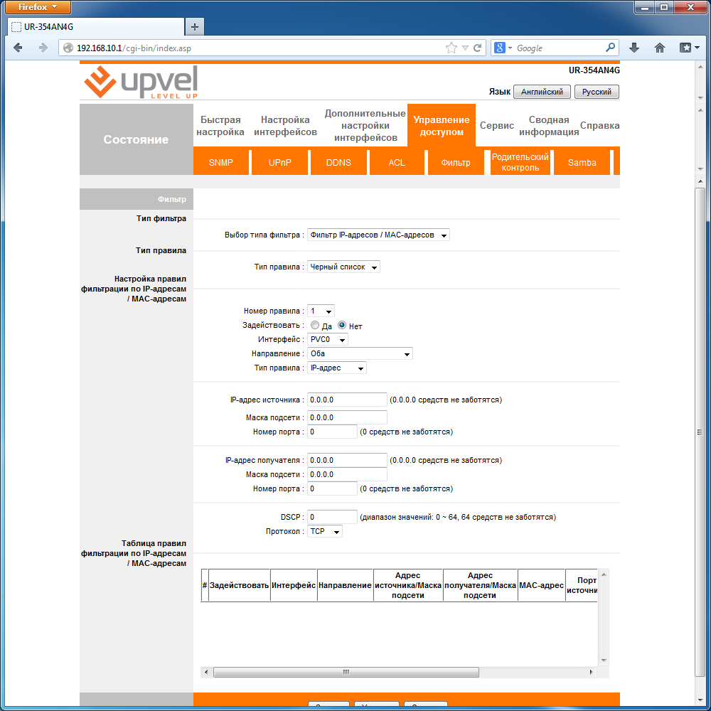Open Быстрая настройка menu
Viewport: 711px width, 711px height.
pyautogui.click(x=220, y=126)
